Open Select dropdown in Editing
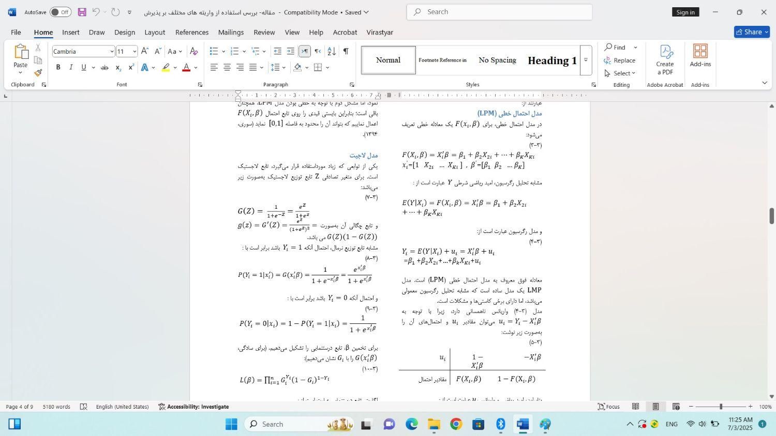This screenshot has width=776, height=436. click(619, 73)
